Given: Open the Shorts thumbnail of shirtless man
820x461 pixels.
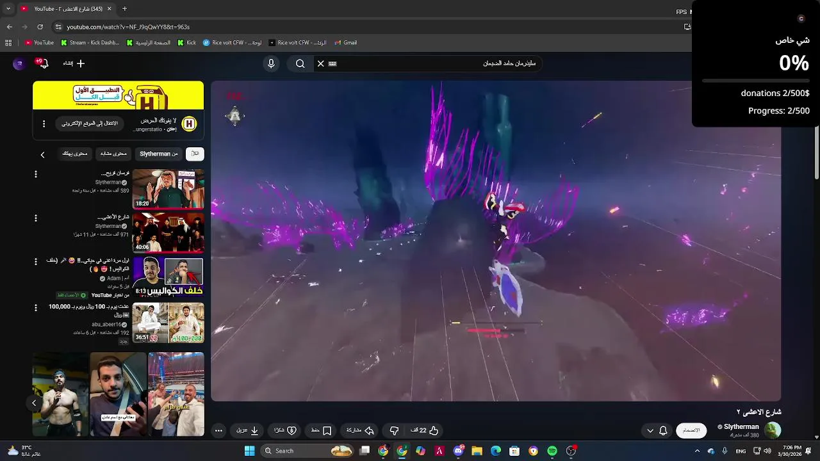Looking at the screenshot, I should 60,394.
